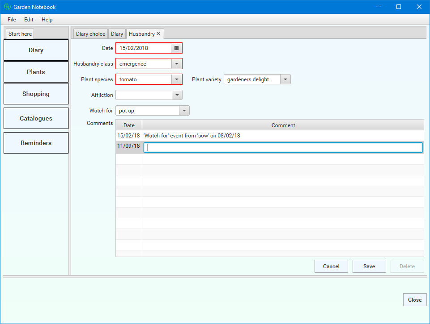Go to Catalogues

[36, 118]
